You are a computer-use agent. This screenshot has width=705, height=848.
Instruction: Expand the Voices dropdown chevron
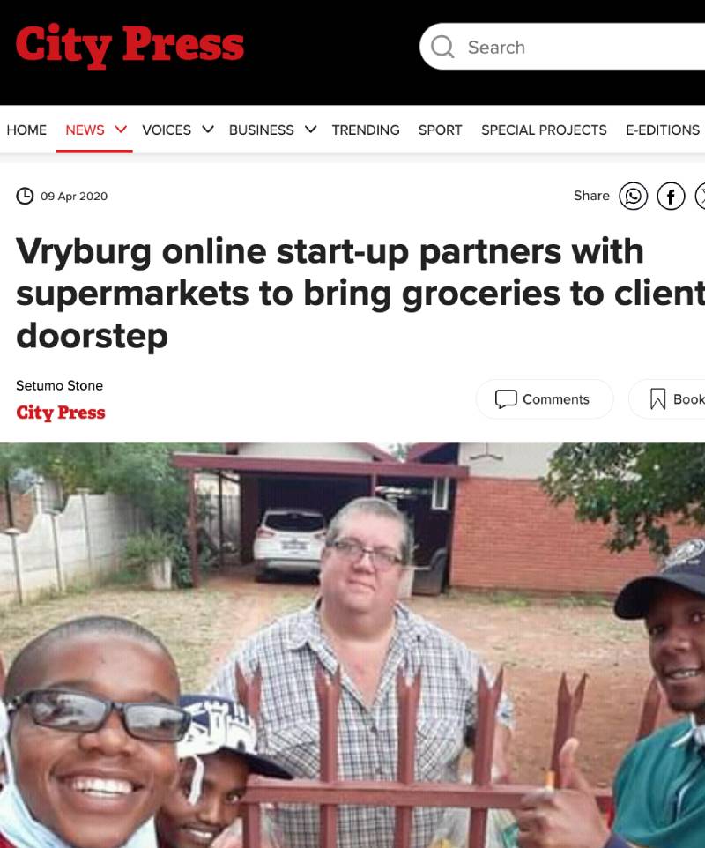[208, 130]
